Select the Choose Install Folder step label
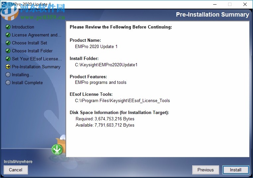The image size is (253, 178). 32,51
